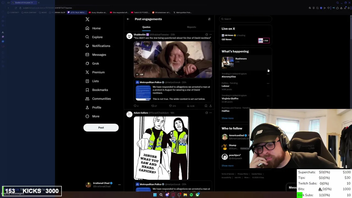Open the Explore page
352x198 pixels.
click(x=94, y=37)
